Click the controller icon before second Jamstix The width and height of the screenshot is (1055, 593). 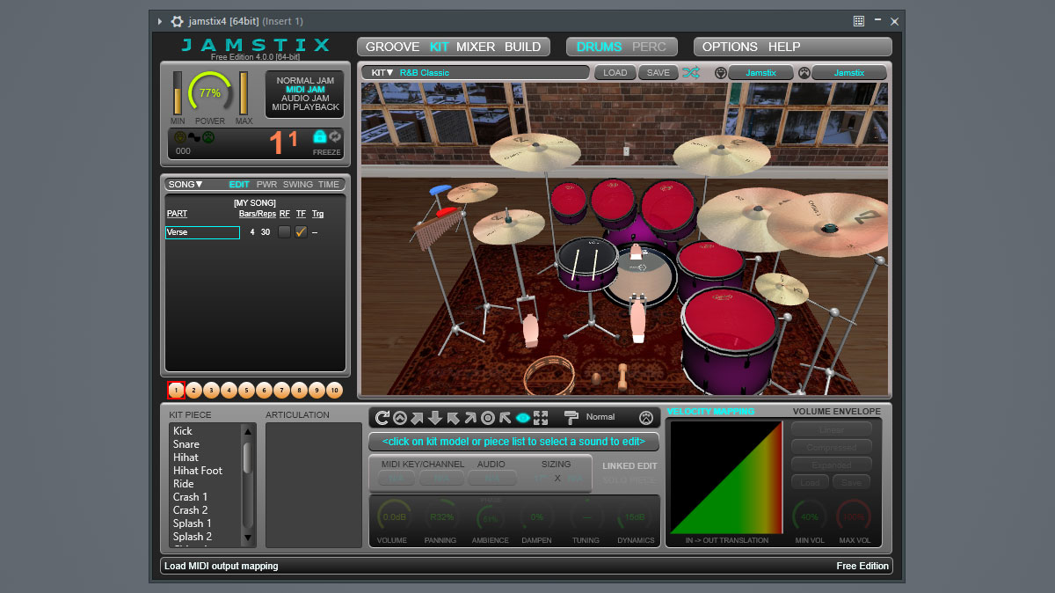[804, 73]
